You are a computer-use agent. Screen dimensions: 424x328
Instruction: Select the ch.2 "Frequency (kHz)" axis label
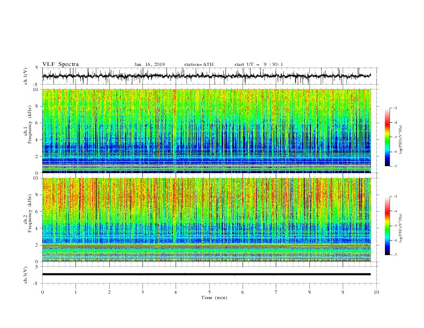point(30,213)
